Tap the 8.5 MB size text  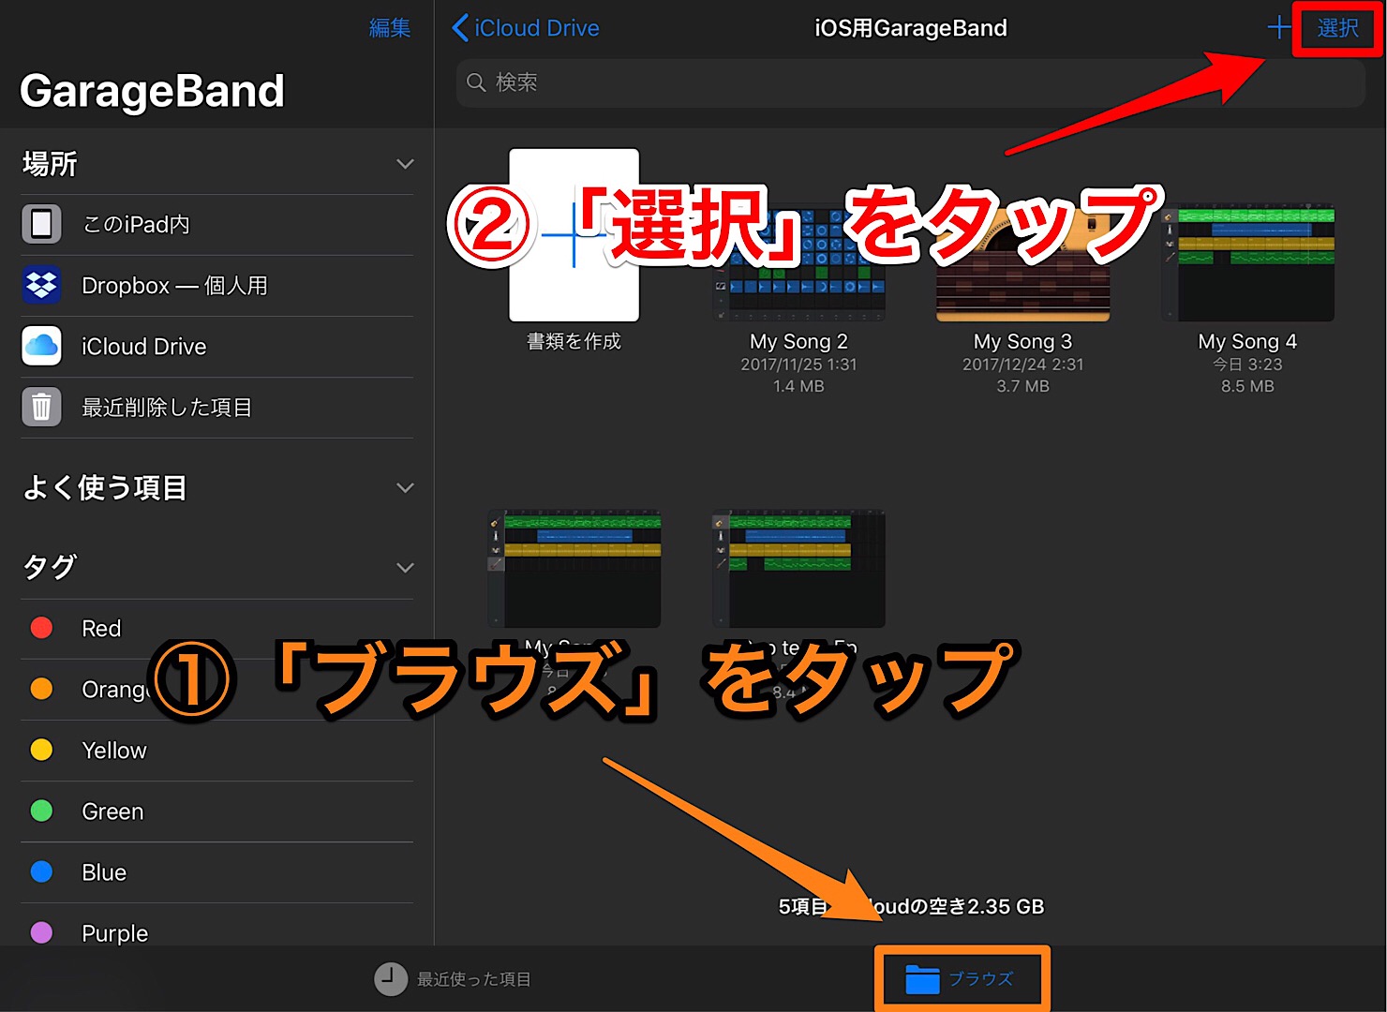click(x=1247, y=386)
